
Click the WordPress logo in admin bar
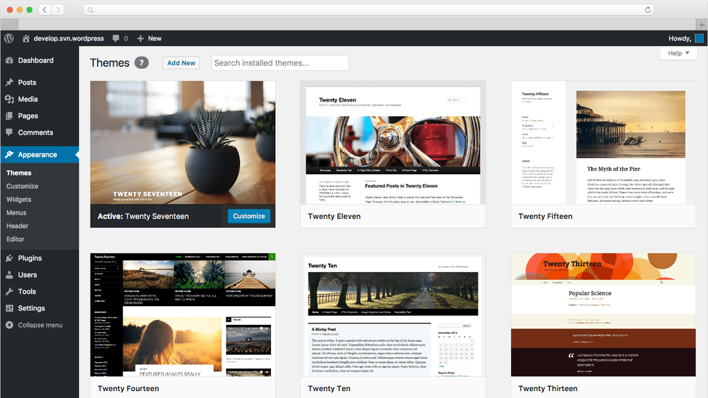[x=8, y=38]
